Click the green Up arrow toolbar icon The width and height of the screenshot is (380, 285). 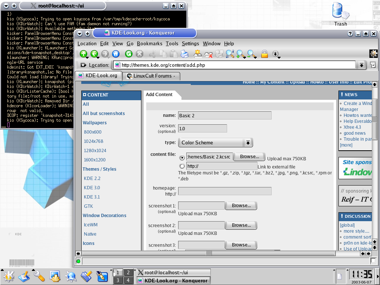[83, 54]
